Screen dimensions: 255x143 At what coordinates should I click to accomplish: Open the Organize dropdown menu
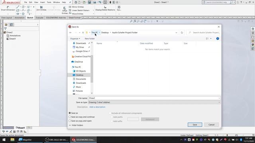pos(75,39)
